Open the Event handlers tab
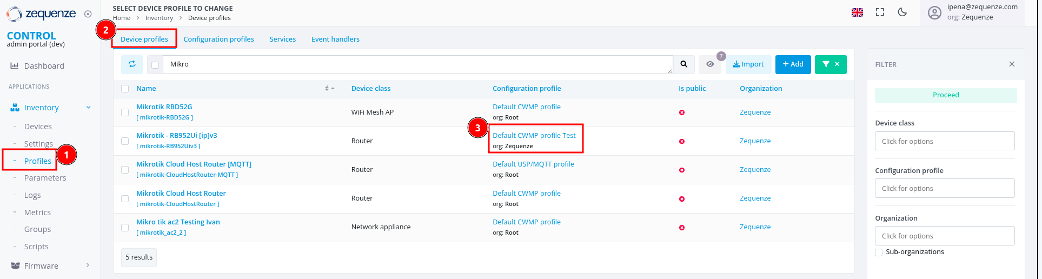 pyautogui.click(x=335, y=39)
